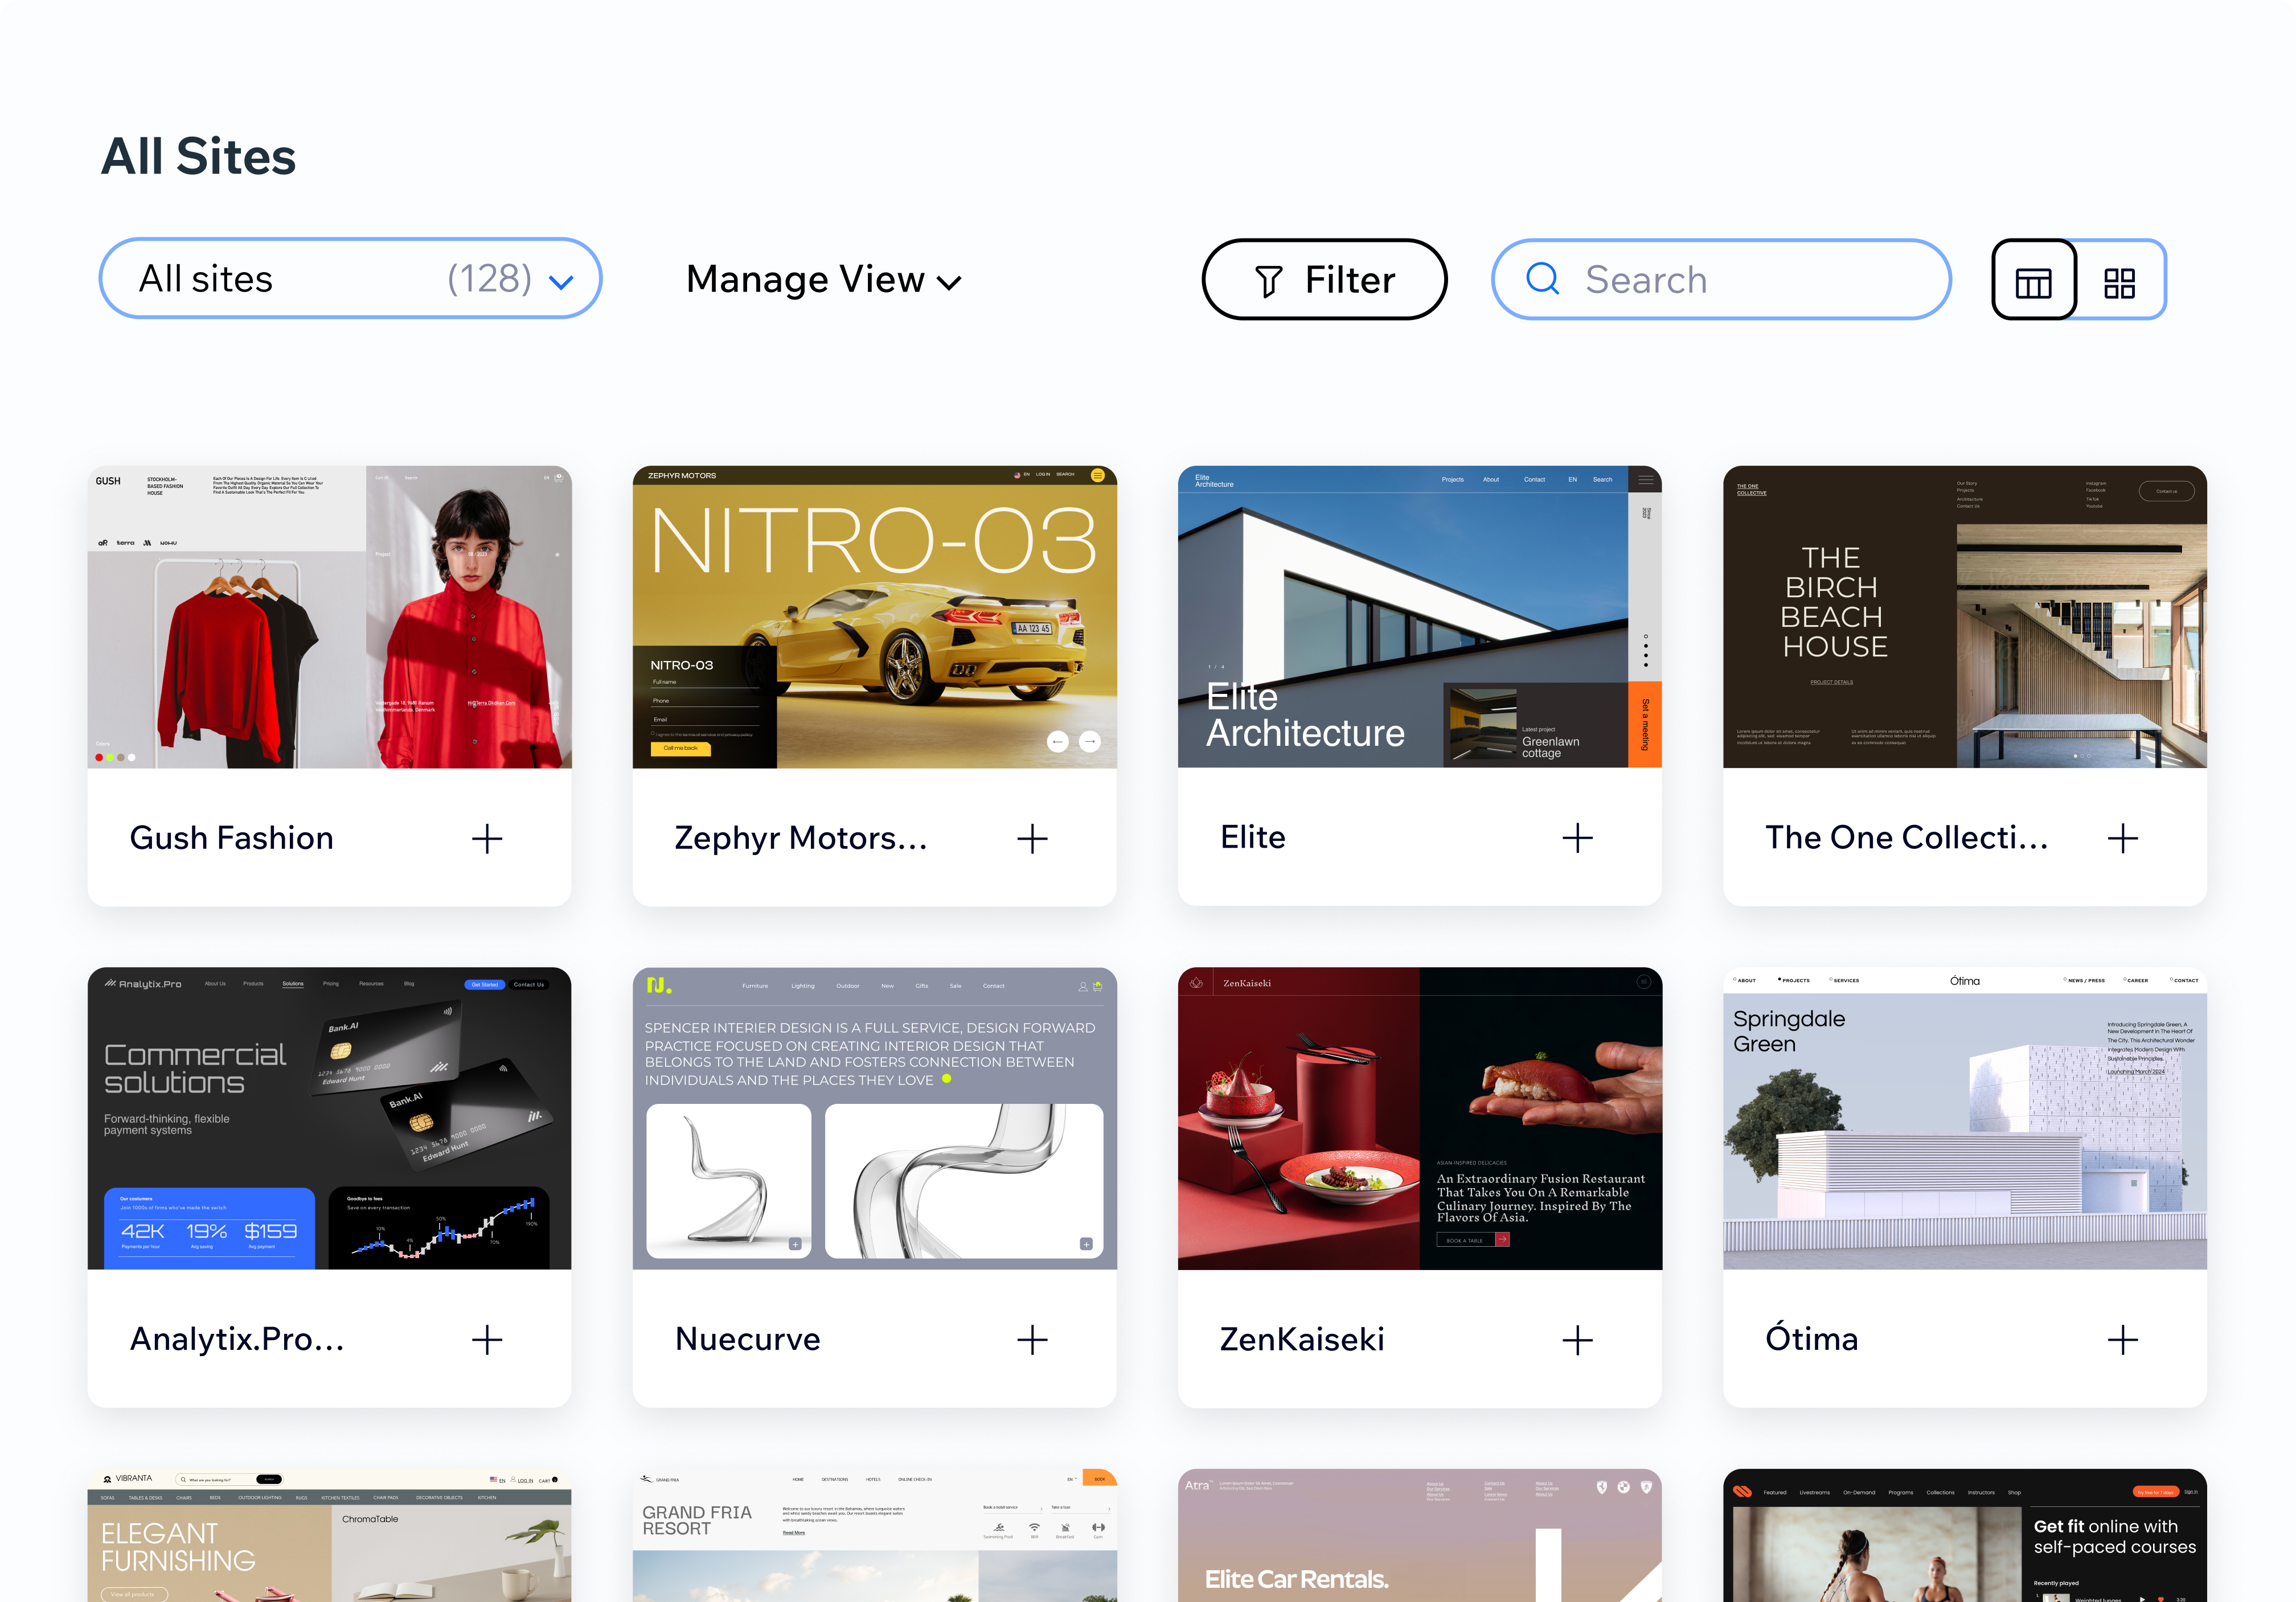2296x1602 pixels.
Task: Click the Ótima site name
Action: (x=1811, y=1337)
